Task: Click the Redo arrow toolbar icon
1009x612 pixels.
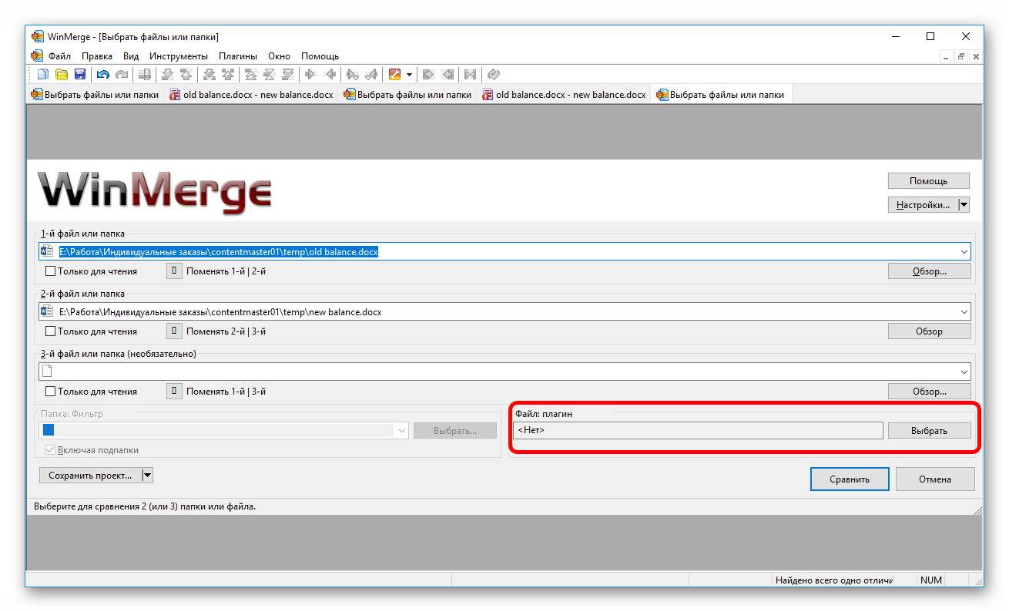Action: pos(121,75)
